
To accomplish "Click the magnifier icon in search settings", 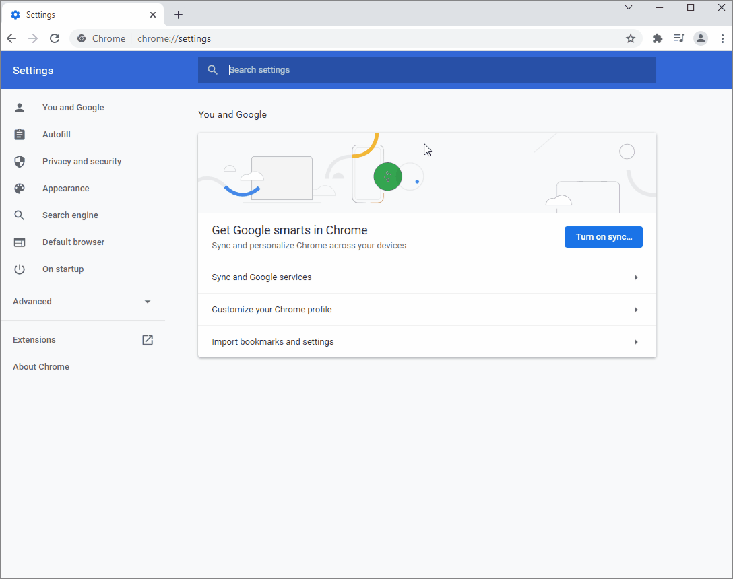I will [x=213, y=70].
